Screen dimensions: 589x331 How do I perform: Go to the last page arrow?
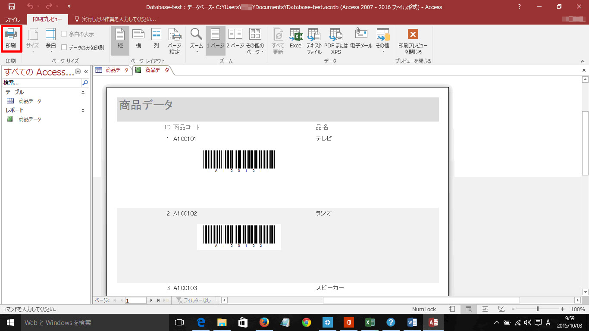click(159, 300)
